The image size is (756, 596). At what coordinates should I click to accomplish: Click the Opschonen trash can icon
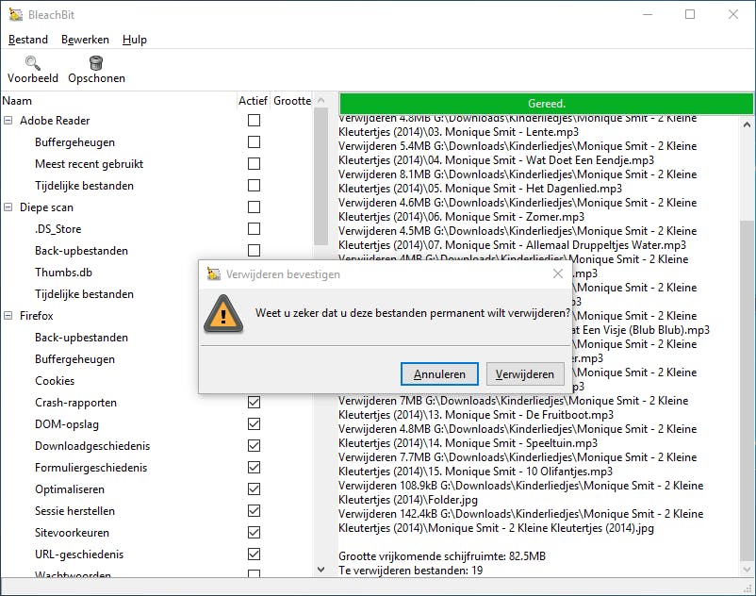tap(96, 62)
